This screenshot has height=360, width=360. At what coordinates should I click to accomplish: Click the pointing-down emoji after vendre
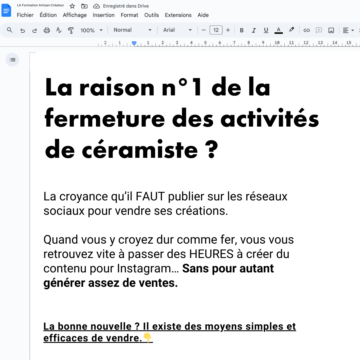147,338
